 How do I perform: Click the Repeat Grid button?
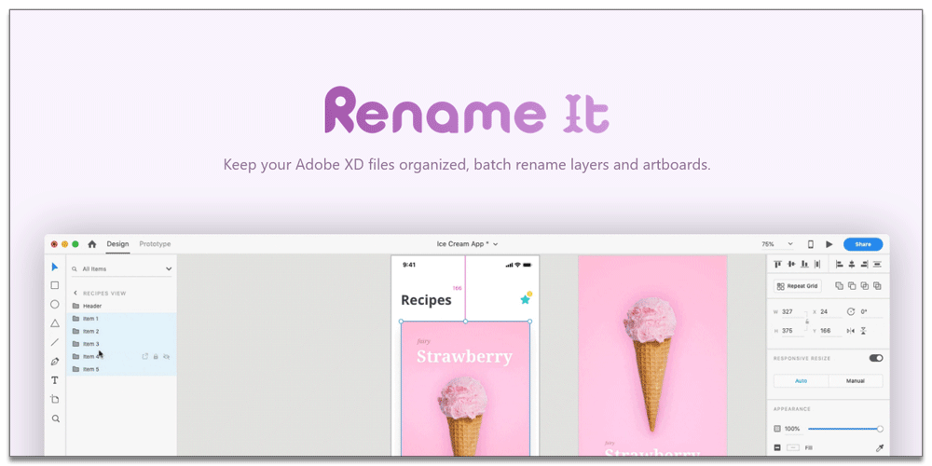pyautogui.click(x=798, y=286)
